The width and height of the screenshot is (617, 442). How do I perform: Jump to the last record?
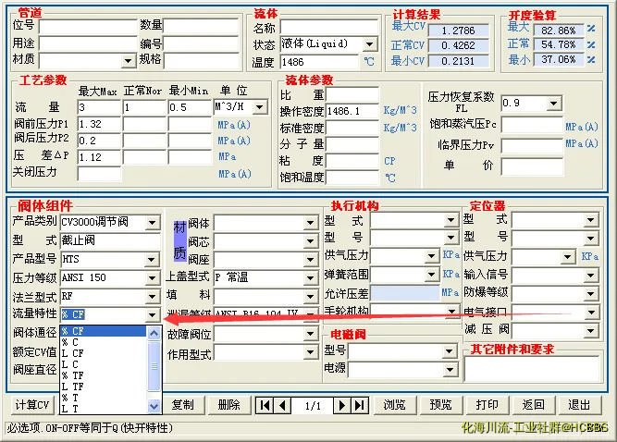coord(360,405)
